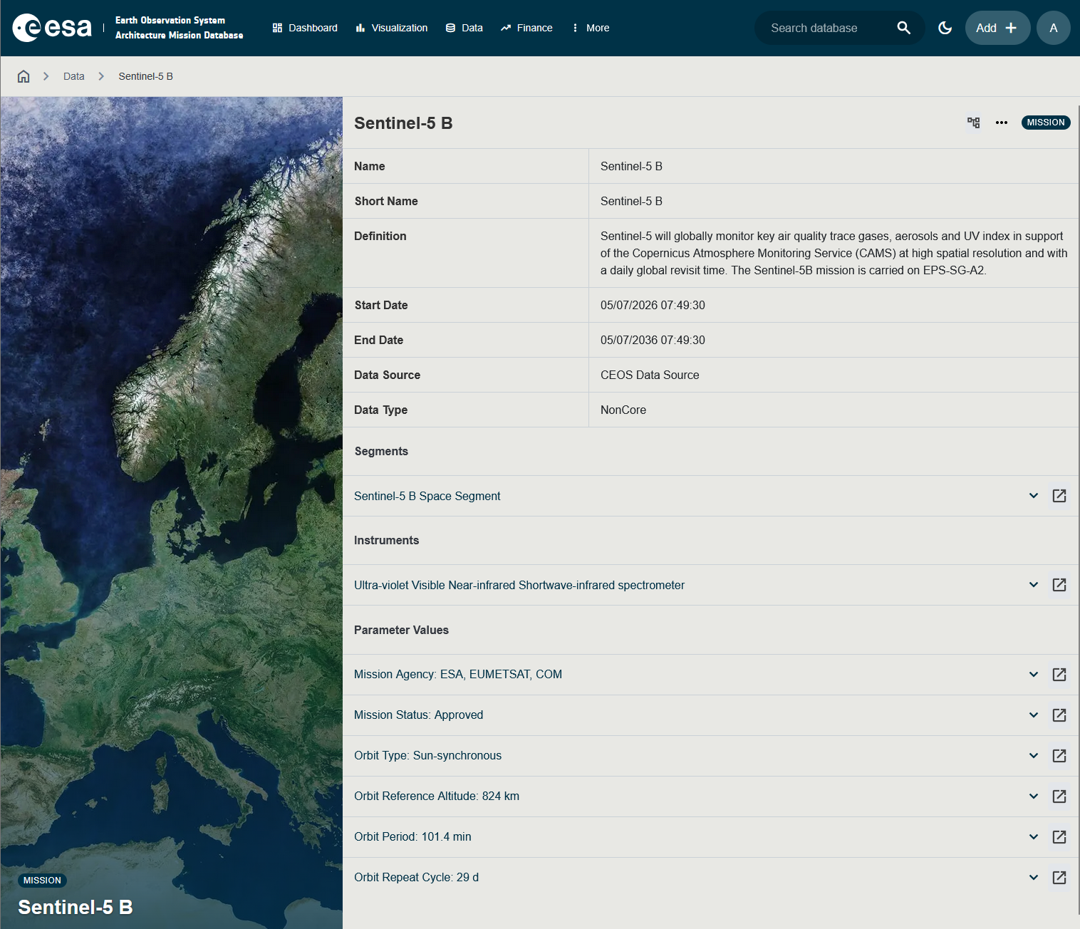This screenshot has width=1080, height=929.
Task: Expand the Orbit Repeat Cycle row
Action: 1034,877
